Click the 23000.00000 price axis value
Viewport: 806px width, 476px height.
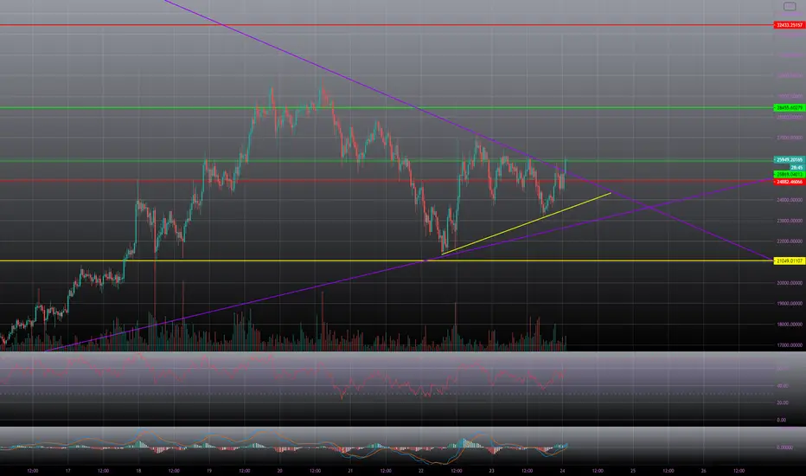[789, 221]
